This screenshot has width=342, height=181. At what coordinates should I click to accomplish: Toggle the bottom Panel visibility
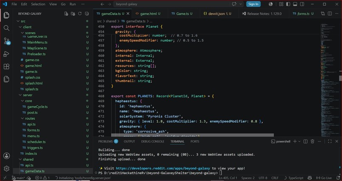pyautogui.click(x=295, y=4)
